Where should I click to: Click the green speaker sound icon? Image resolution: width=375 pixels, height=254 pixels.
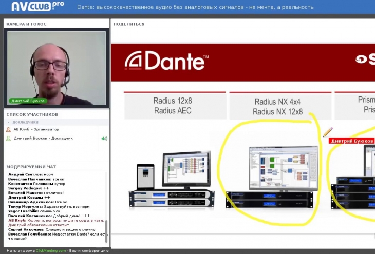tap(104, 139)
